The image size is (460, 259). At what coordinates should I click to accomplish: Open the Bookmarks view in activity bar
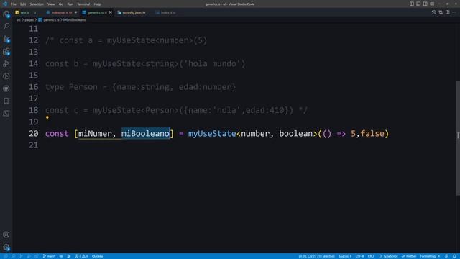6,101
